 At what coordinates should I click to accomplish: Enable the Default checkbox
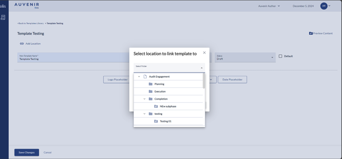point(281,56)
